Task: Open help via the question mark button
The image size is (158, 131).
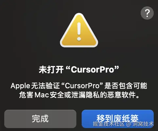Action: point(147,13)
